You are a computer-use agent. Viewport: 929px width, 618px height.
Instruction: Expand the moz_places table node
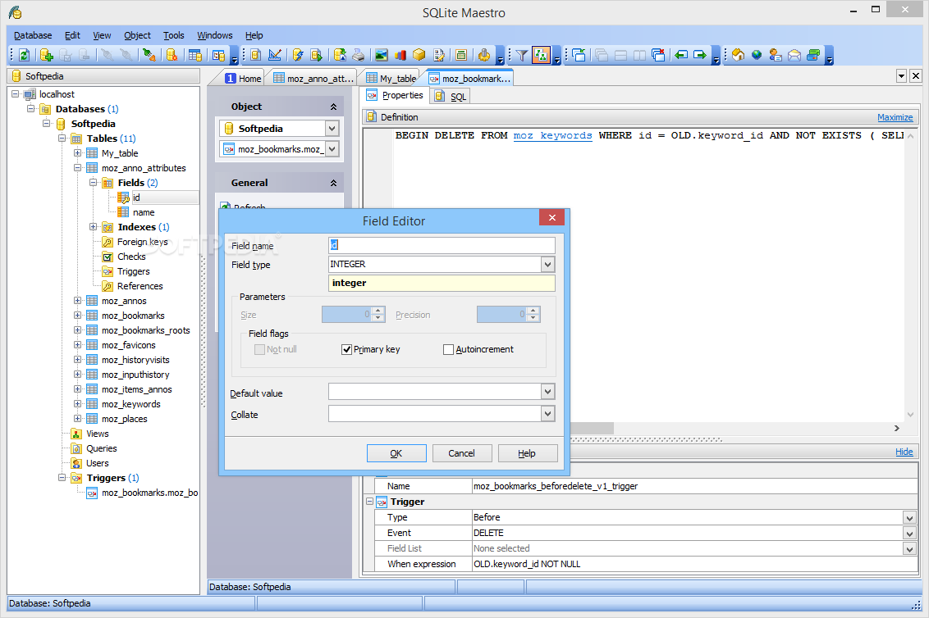click(78, 419)
